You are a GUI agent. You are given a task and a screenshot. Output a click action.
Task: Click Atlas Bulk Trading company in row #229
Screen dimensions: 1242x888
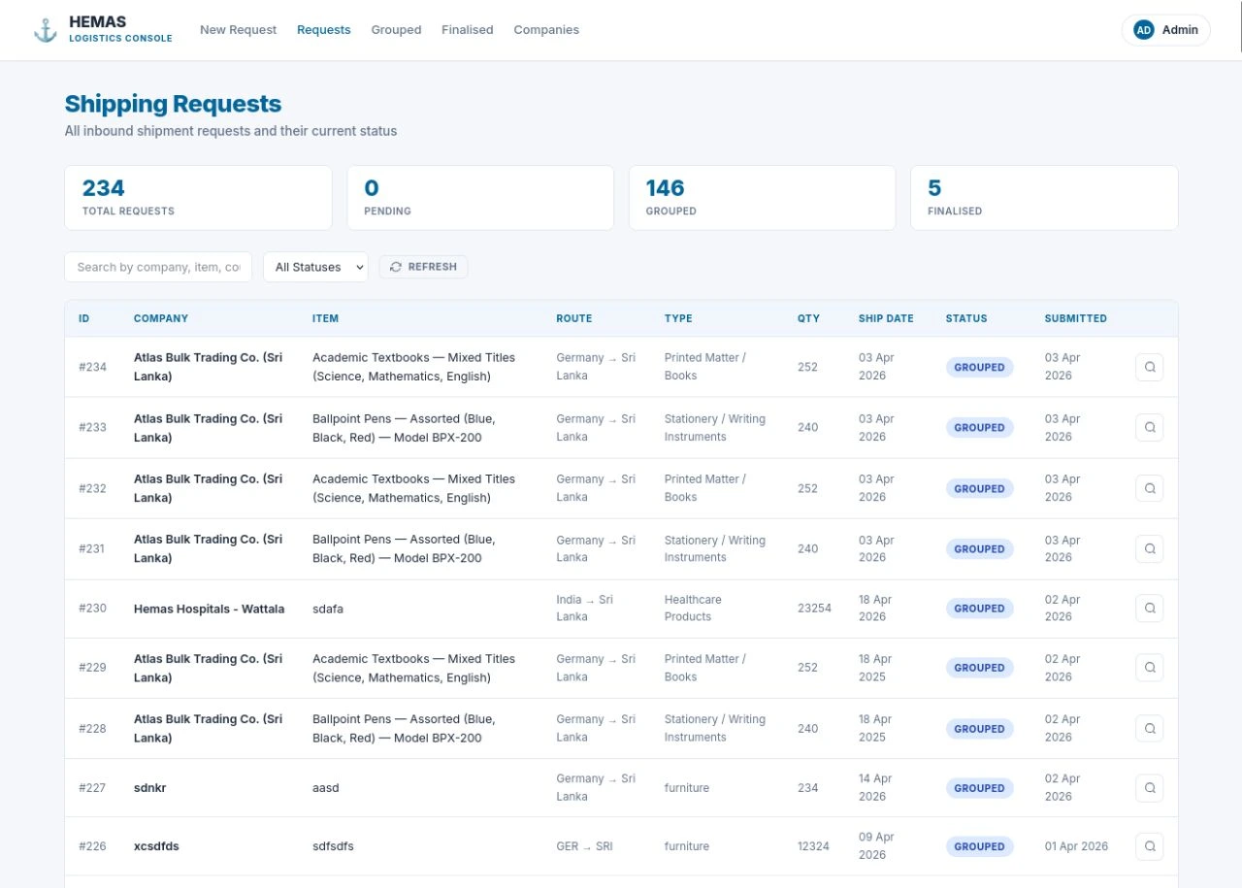point(208,668)
